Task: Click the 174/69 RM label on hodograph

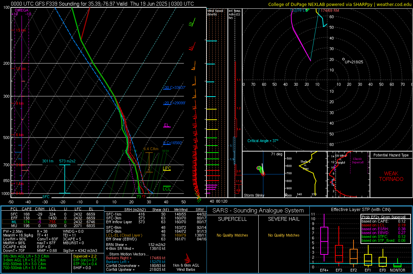Action: coord(330,10)
